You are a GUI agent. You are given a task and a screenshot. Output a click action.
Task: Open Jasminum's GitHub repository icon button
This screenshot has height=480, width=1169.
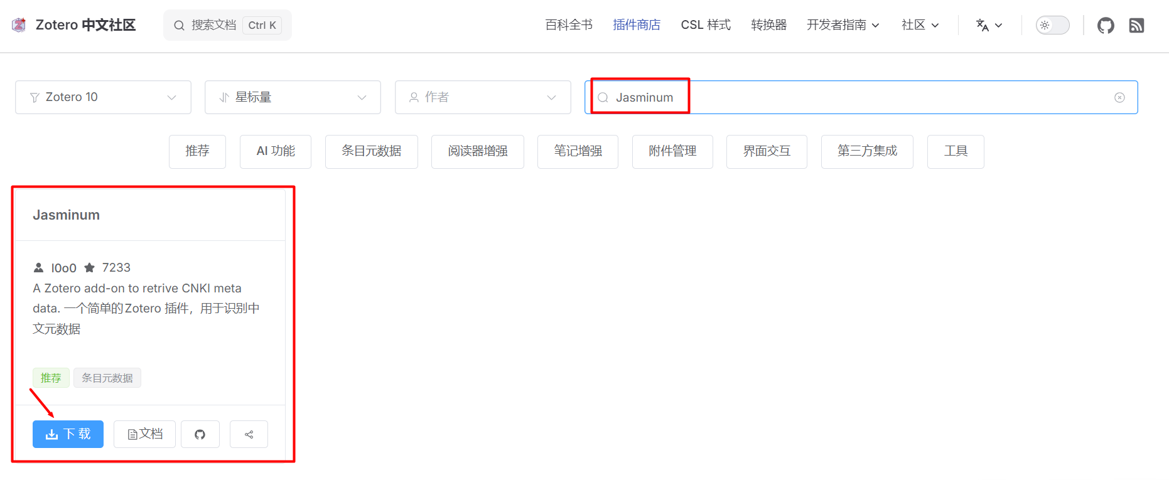200,434
